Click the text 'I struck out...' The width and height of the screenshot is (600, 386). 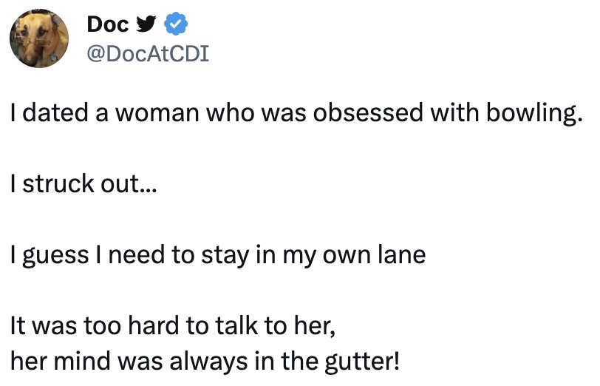click(83, 184)
